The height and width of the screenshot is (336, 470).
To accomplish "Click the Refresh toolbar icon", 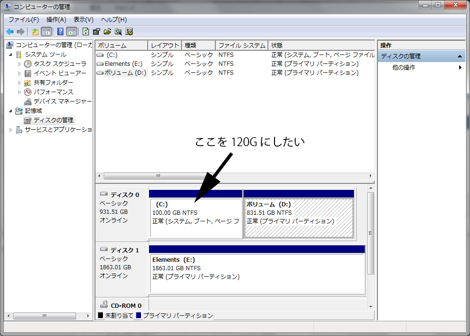I will click(86, 31).
